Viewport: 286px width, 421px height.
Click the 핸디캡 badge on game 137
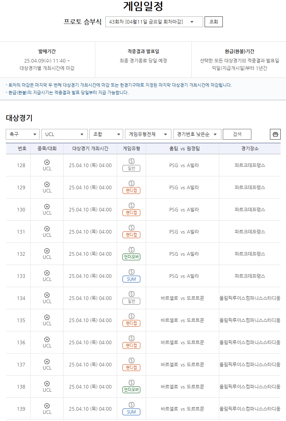click(x=131, y=367)
